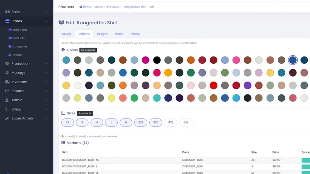Select the purple swatch in the third color row
This screenshot has height=174, width=310.
pos(248,85)
